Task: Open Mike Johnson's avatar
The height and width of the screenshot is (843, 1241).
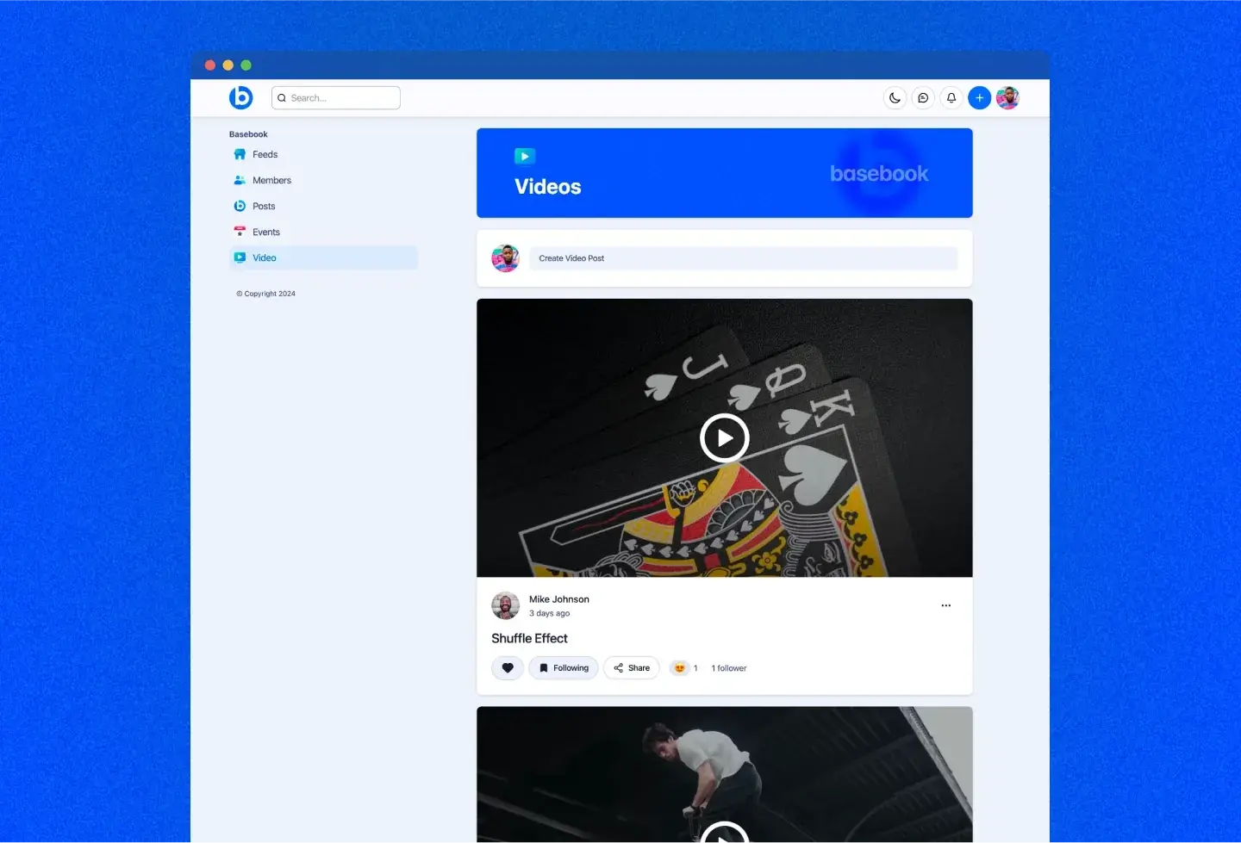Action: [505, 605]
